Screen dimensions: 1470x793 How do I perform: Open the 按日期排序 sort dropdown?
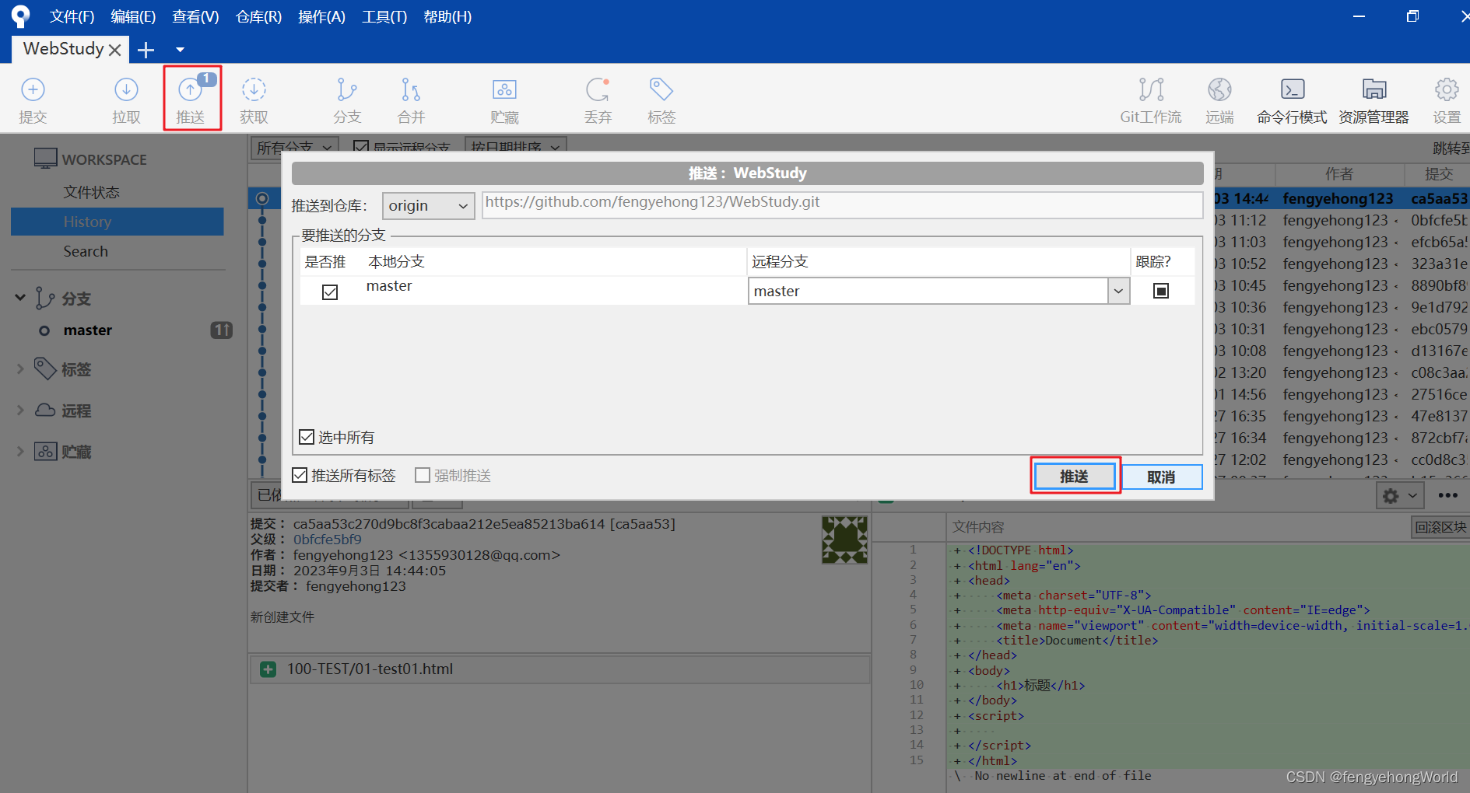(515, 147)
